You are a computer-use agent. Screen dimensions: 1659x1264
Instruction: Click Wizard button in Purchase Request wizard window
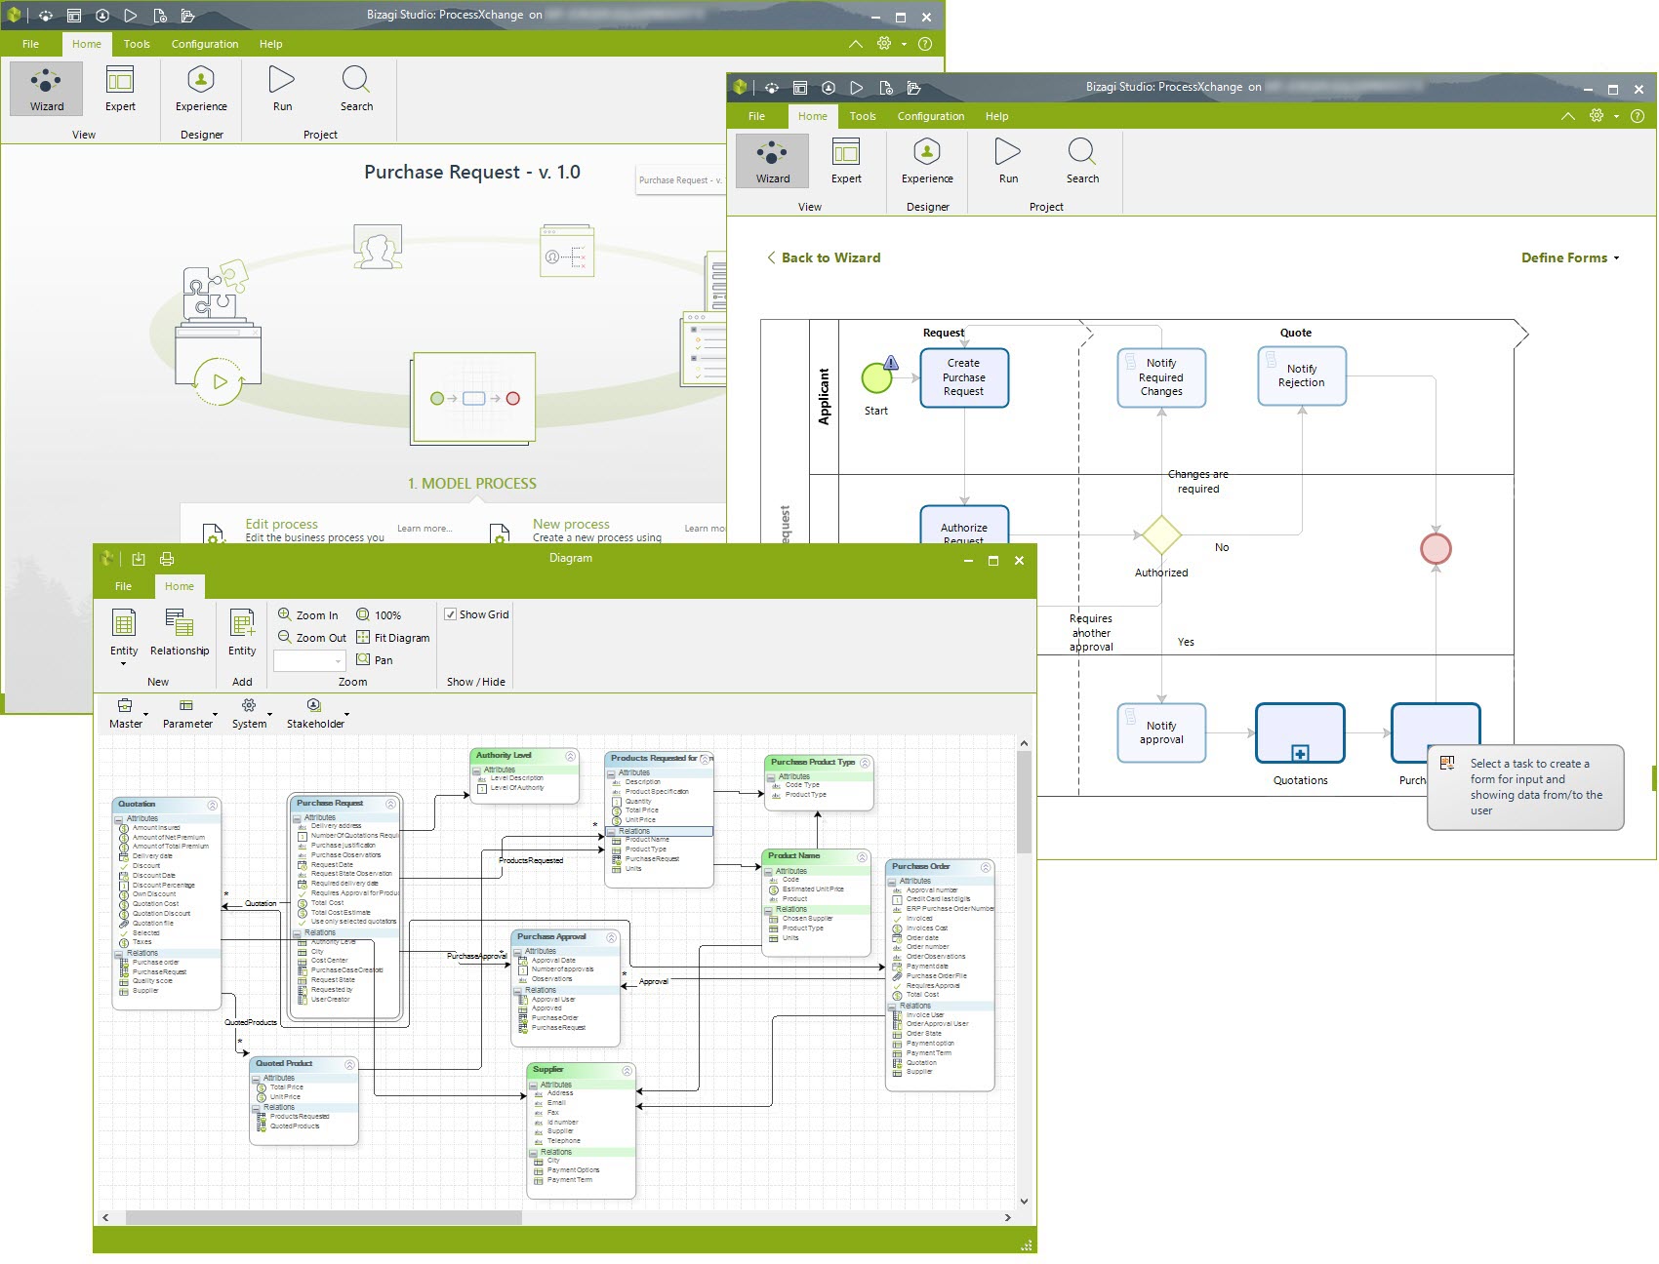[46, 88]
